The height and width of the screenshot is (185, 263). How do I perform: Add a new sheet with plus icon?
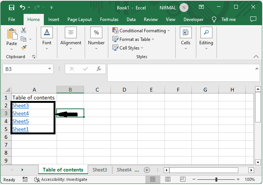147,170
